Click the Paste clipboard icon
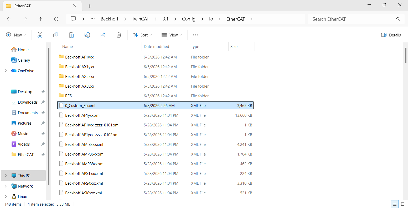Image resolution: width=408 pixels, height=208 pixels. (x=71, y=35)
